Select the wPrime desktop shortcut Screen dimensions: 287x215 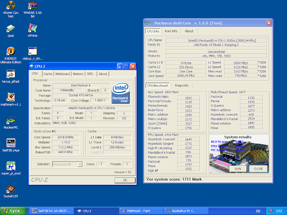(x=33, y=31)
